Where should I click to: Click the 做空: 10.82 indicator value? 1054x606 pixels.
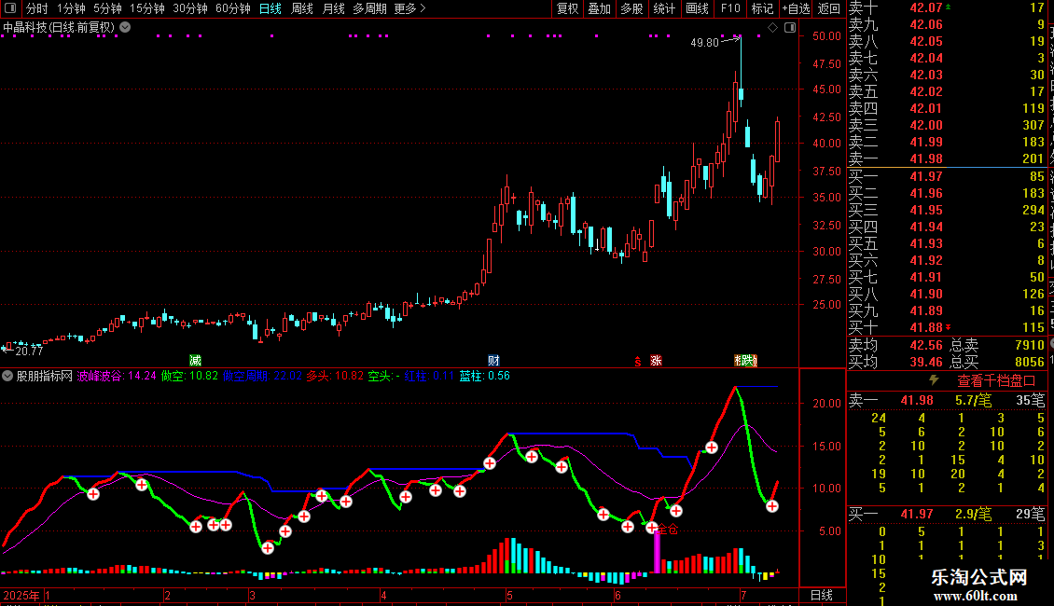pyautogui.click(x=189, y=376)
